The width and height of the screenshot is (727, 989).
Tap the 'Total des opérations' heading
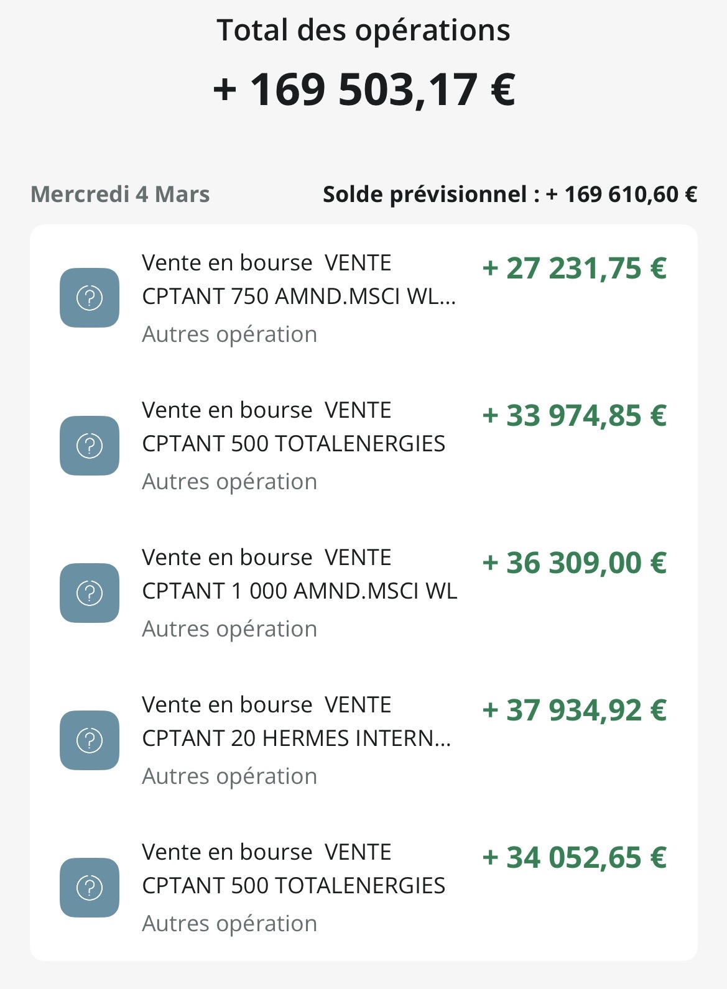pos(363,30)
